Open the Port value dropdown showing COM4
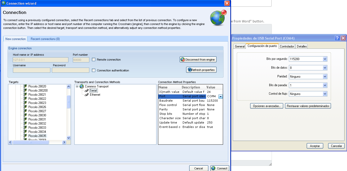The height and width of the screenshot is (171, 347). pyautogui.click(x=220, y=96)
